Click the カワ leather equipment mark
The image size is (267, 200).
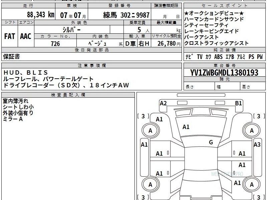tap(208, 57)
